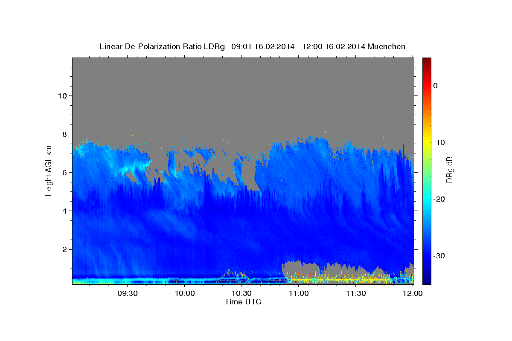Click the 11:30 time tick label
Image resolution: width=512 pixels, height=341 pixels.
pos(355,293)
